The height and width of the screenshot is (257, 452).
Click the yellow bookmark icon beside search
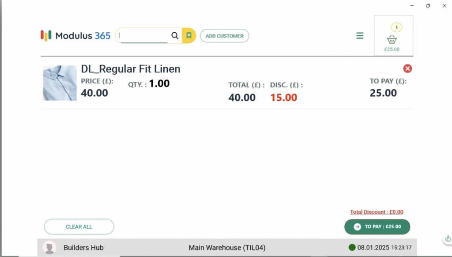189,36
